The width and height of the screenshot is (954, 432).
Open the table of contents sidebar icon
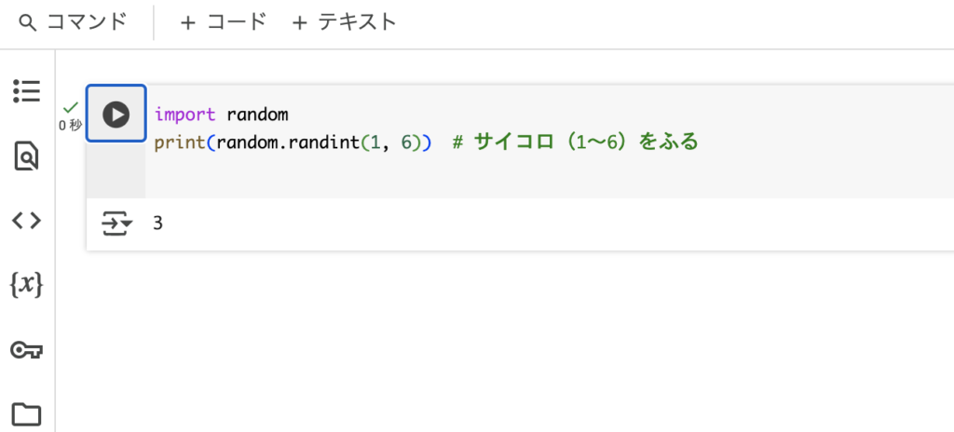[27, 91]
